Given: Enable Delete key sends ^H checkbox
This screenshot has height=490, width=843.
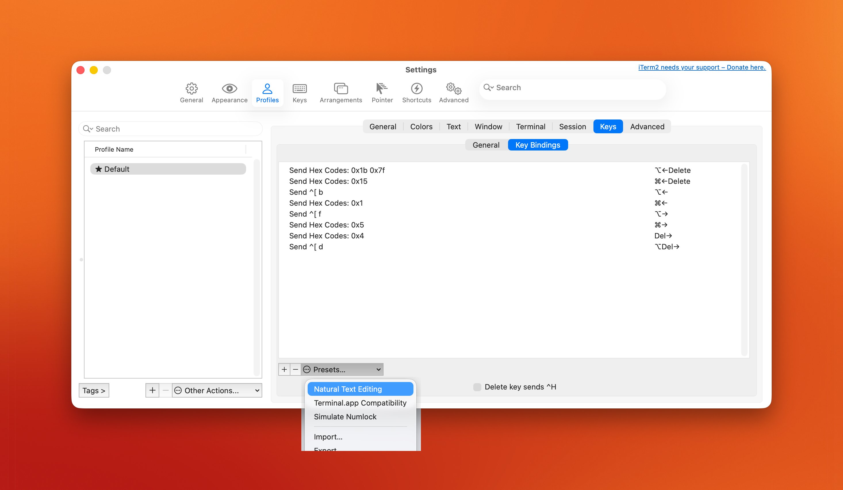Looking at the screenshot, I should [x=477, y=387].
